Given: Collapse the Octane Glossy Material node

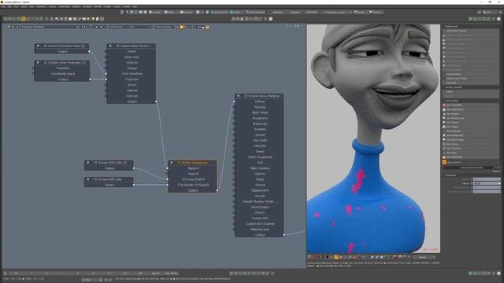Looking at the screenshot, I should [238, 96].
